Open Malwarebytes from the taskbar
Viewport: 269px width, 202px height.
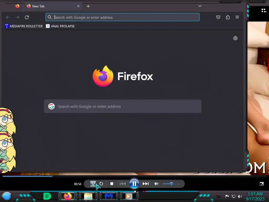[x=108, y=196]
